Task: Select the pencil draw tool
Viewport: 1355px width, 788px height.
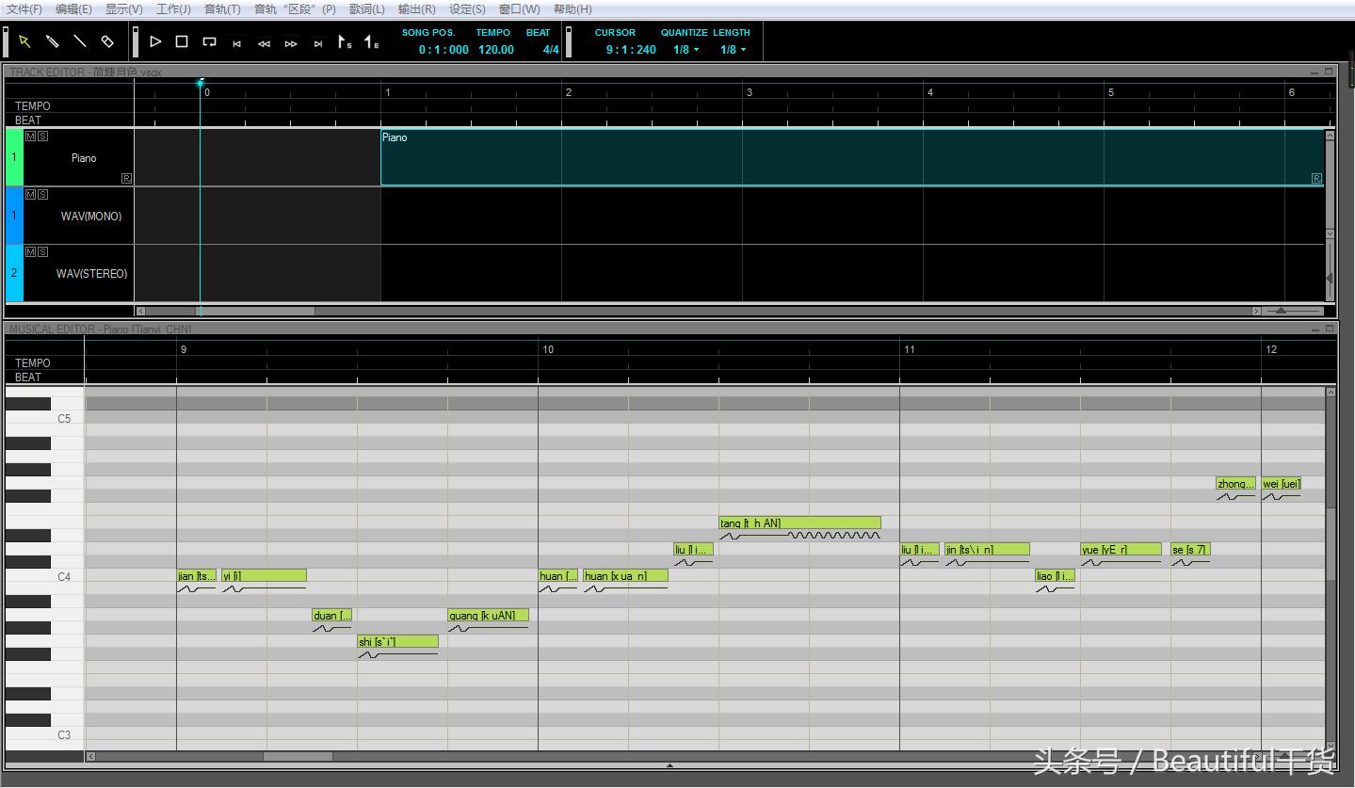Action: point(53,41)
